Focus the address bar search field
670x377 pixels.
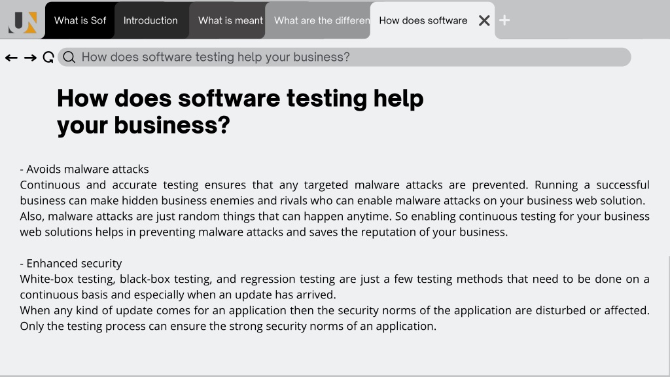pos(344,58)
